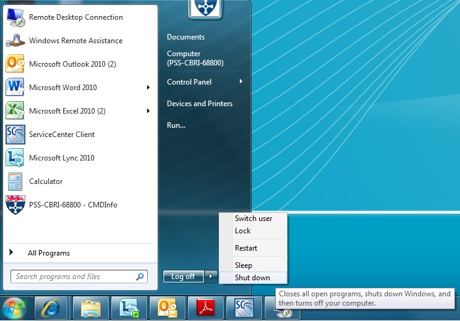
Task: Expand Microsoft Word 2010 jump list arrow
Action: click(148, 88)
